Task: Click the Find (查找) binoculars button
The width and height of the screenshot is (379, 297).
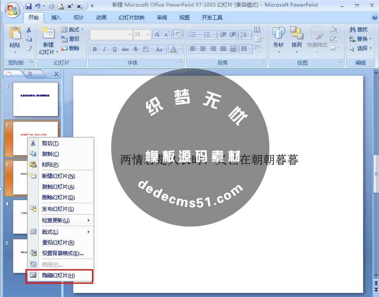Action: 358,30
